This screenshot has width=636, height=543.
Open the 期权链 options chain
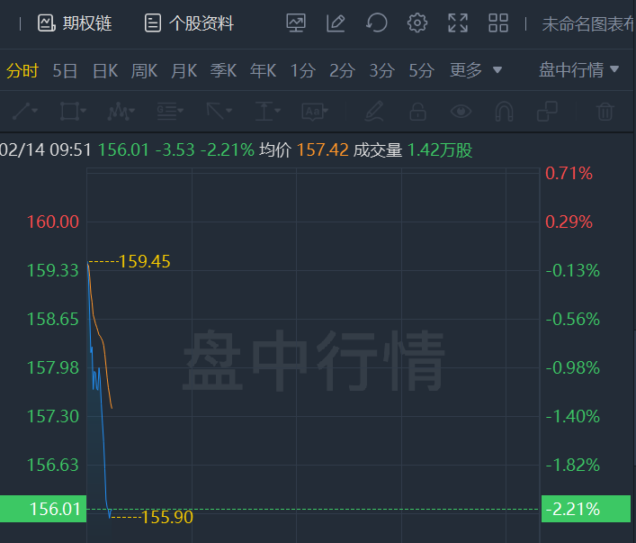[75, 23]
